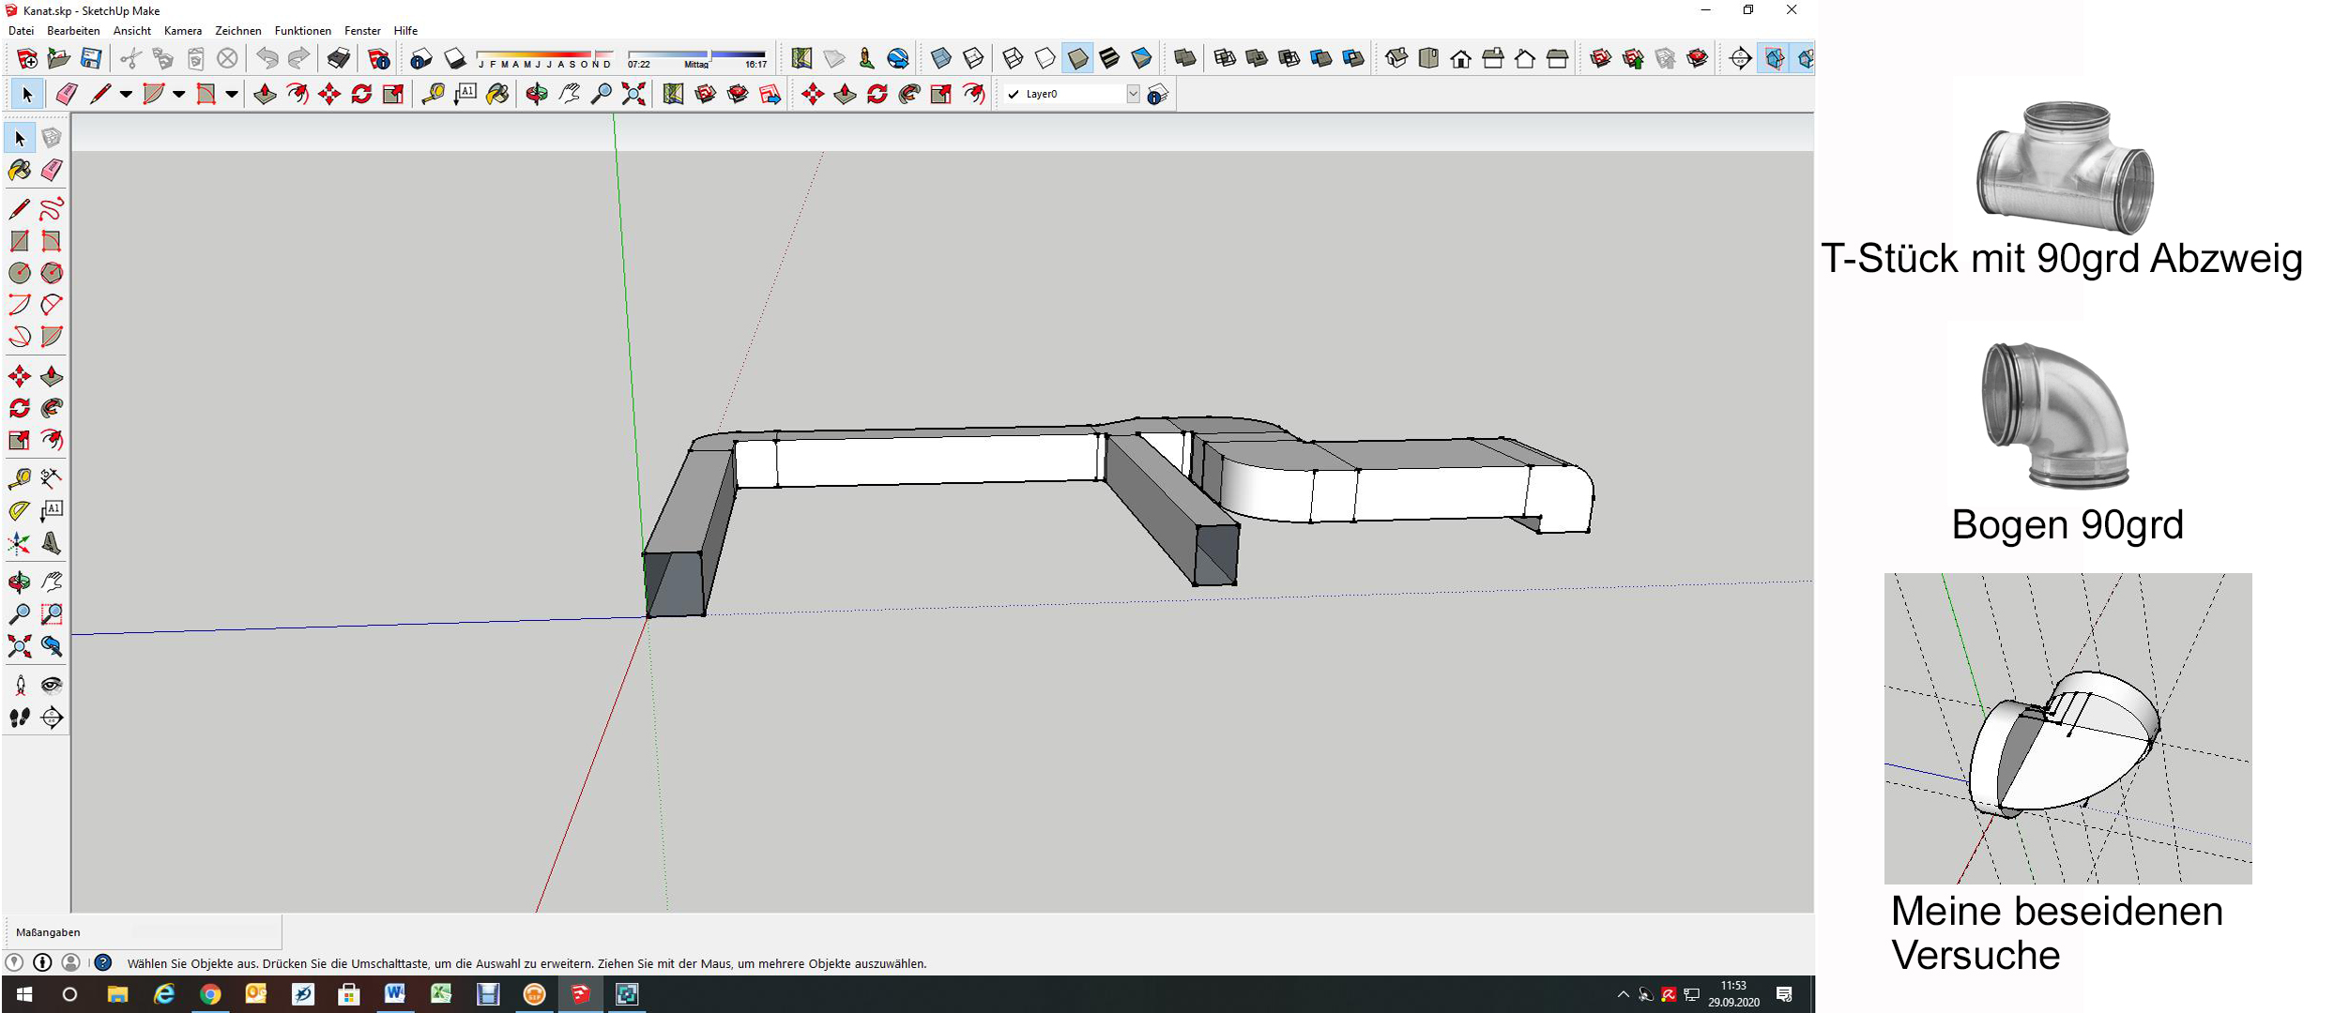The image size is (2334, 1013).
Task: Expand the rectangle shape tool dropdown arrow
Action: 231,94
